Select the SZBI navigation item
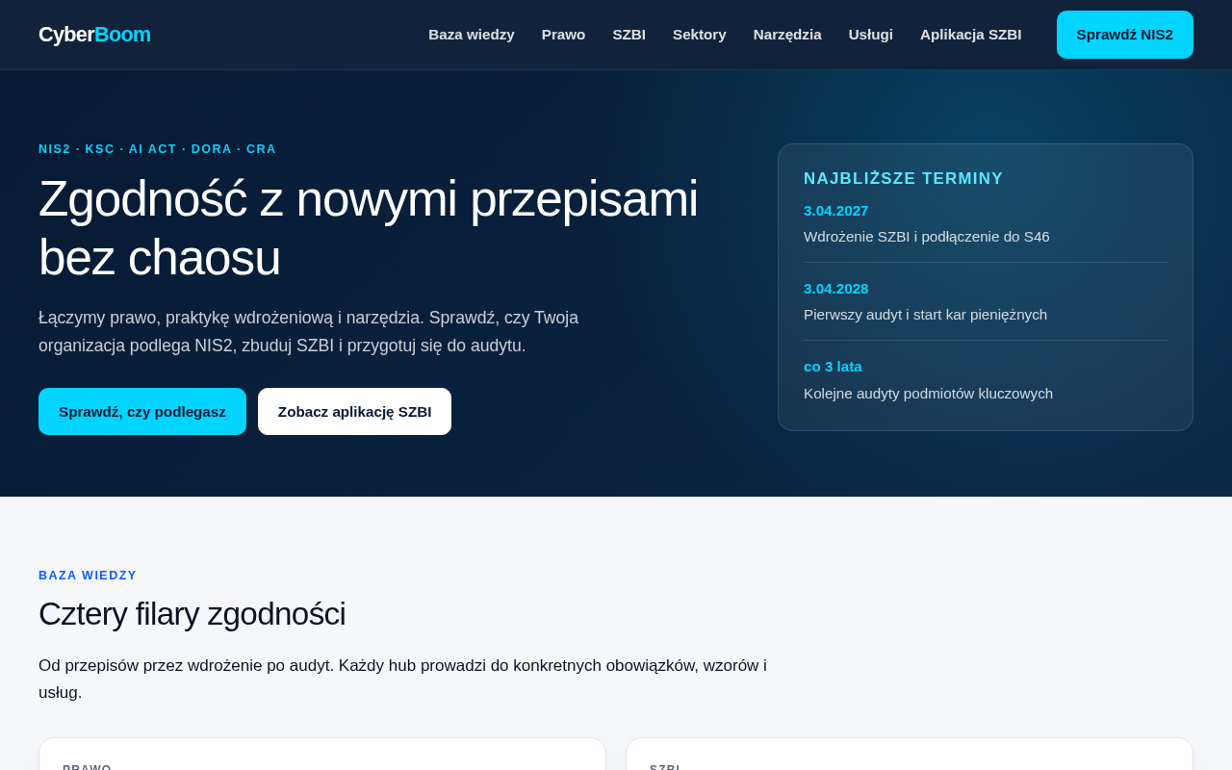 click(x=629, y=35)
